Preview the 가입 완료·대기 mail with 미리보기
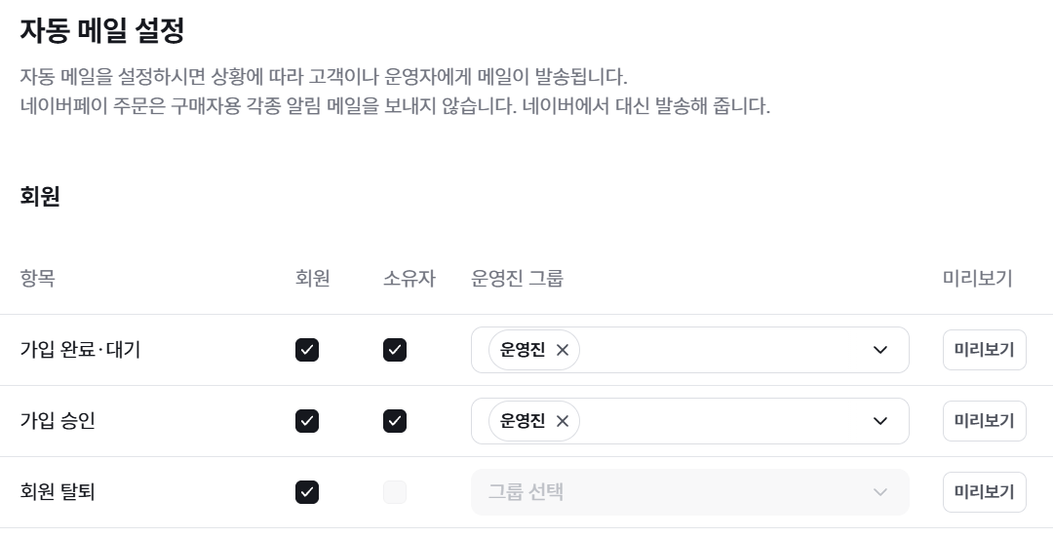 (x=984, y=350)
